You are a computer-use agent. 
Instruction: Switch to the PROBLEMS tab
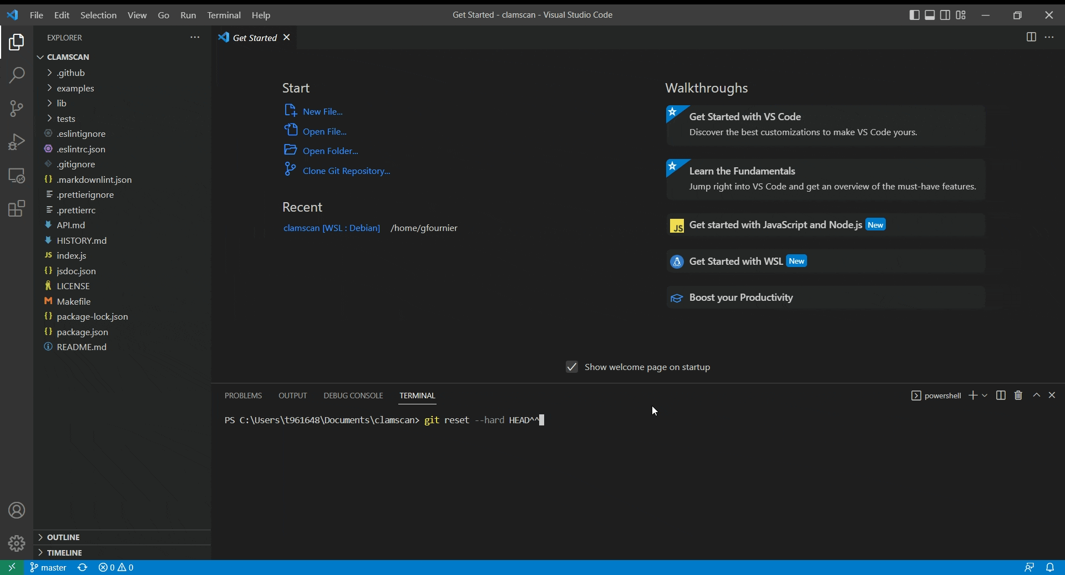tap(243, 396)
